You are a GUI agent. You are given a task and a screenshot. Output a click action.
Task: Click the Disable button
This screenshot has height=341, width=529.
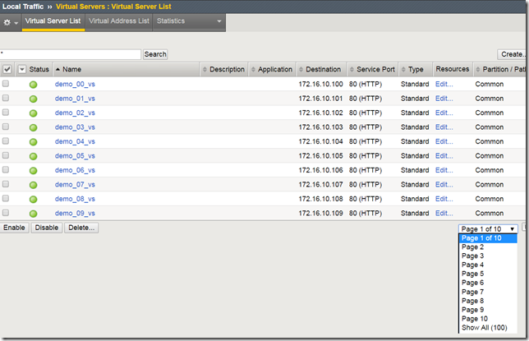point(47,228)
